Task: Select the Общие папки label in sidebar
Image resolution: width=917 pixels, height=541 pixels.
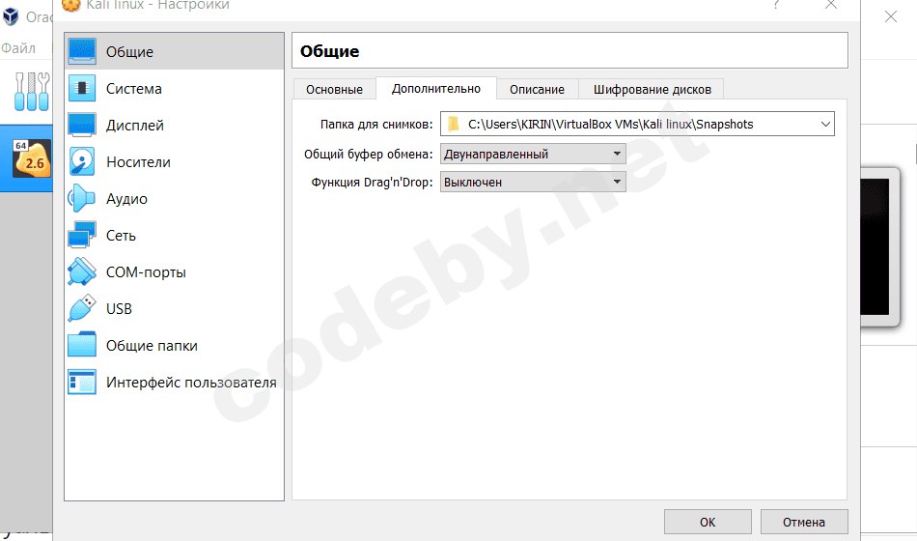Action: (153, 346)
